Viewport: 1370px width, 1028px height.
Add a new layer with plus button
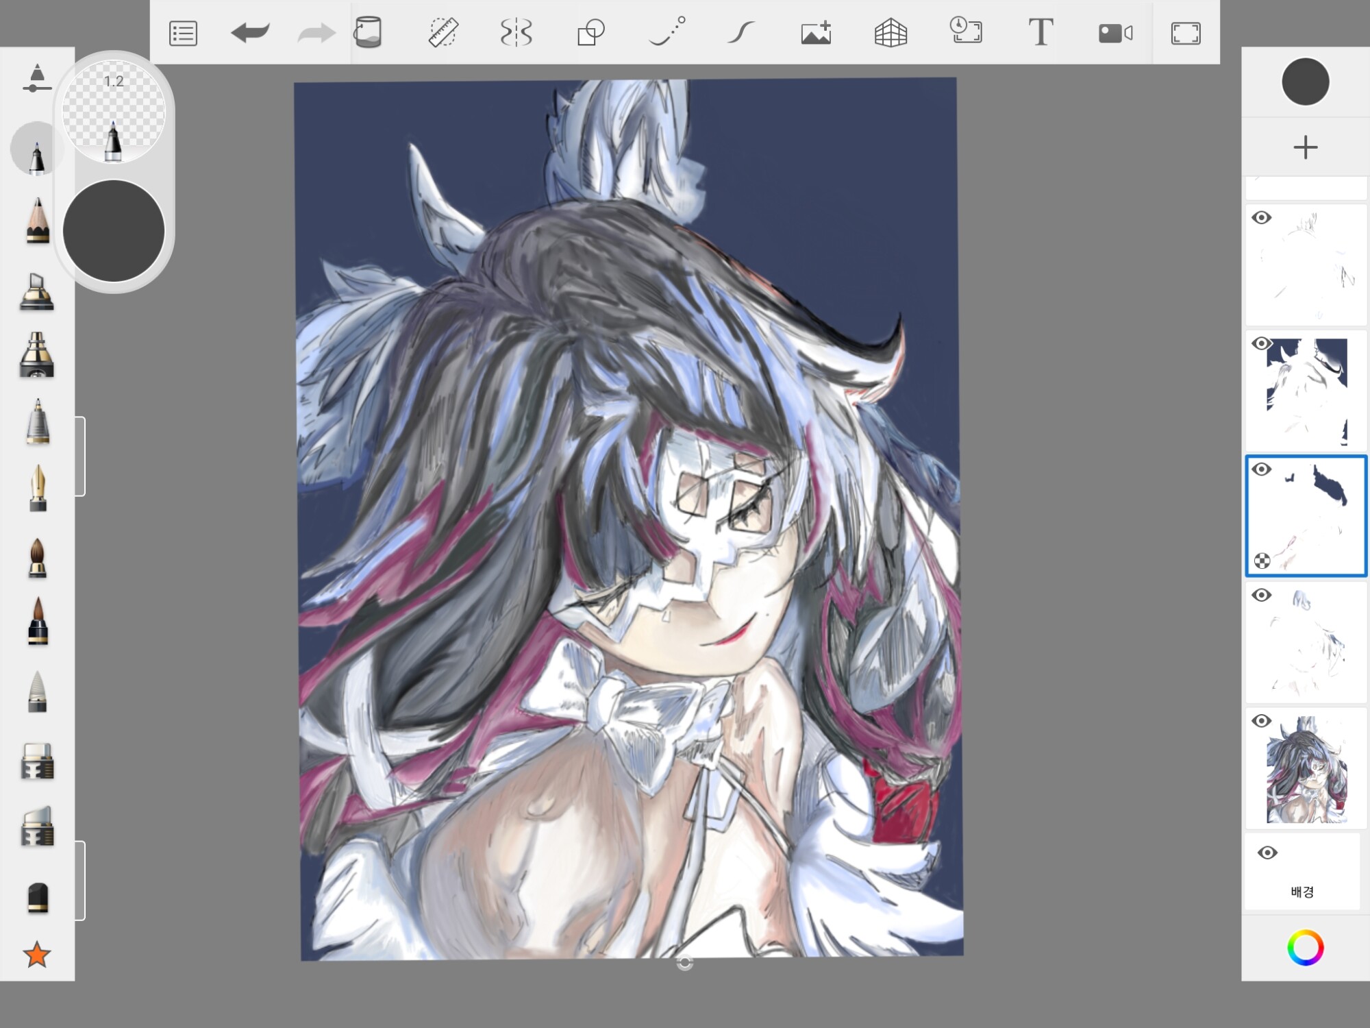tap(1305, 147)
